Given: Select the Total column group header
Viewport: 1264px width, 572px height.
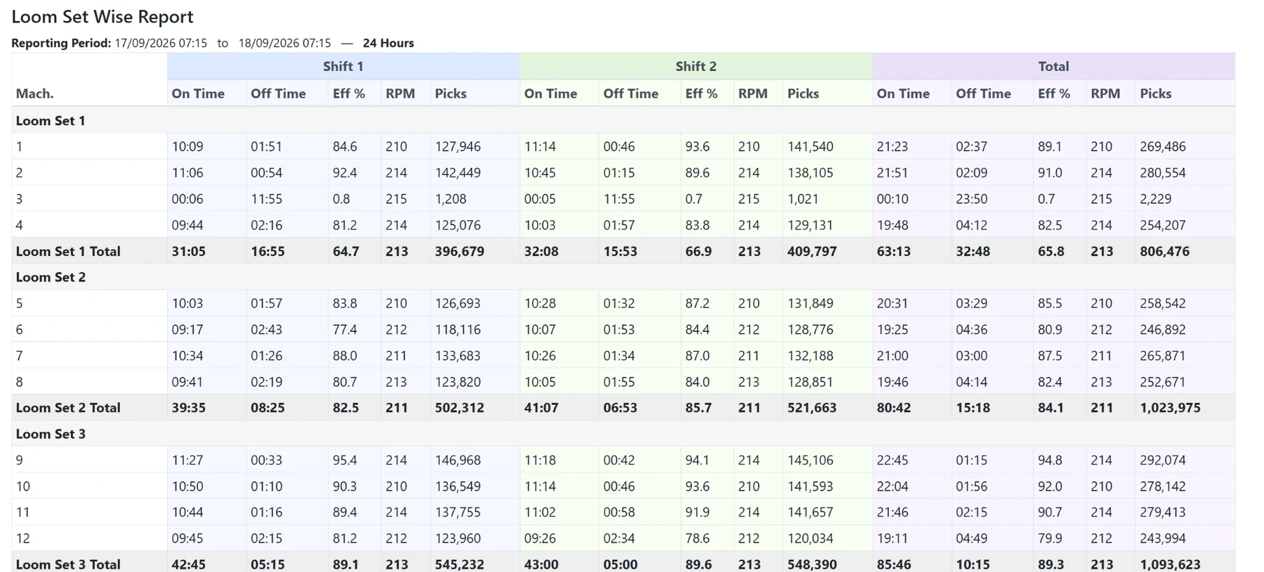Looking at the screenshot, I should 1053,66.
